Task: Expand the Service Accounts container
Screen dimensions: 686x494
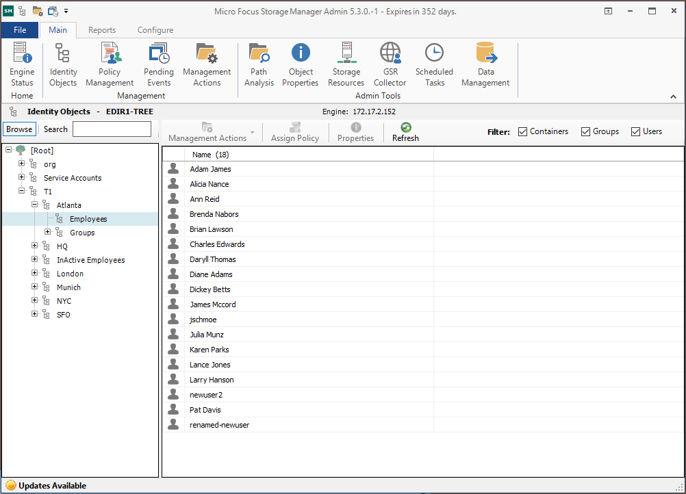Action: click(x=22, y=178)
